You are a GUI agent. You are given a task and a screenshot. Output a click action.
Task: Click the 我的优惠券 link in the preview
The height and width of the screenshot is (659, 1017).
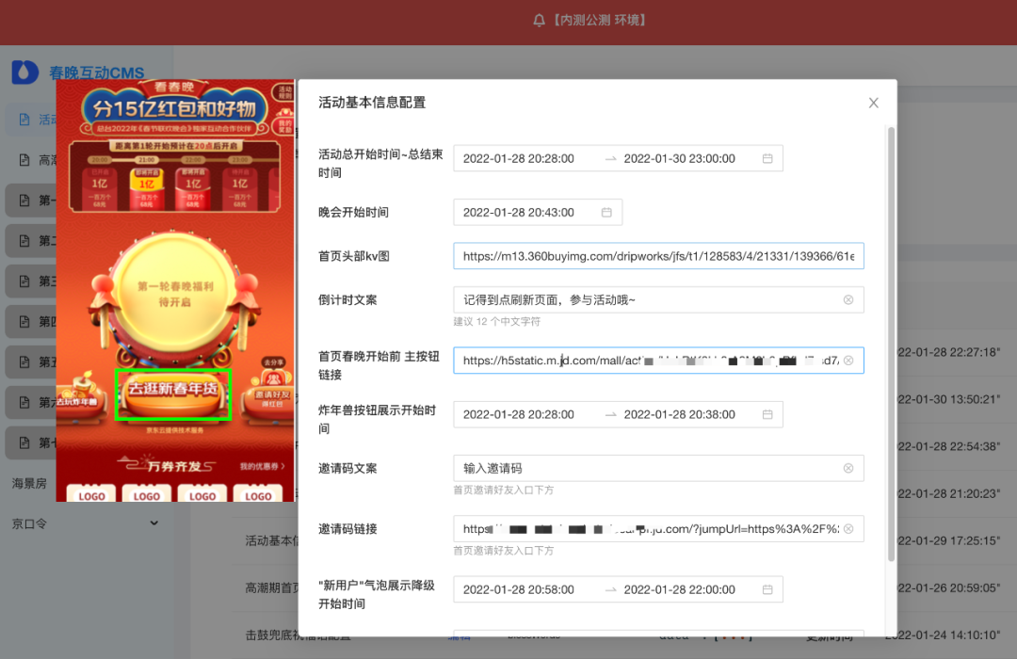click(262, 466)
